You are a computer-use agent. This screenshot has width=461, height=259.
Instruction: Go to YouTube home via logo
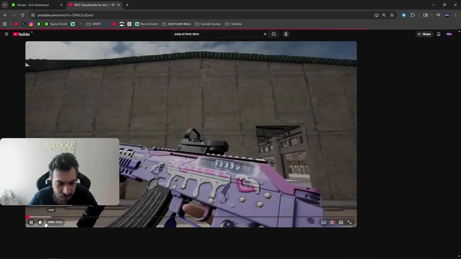(22, 34)
